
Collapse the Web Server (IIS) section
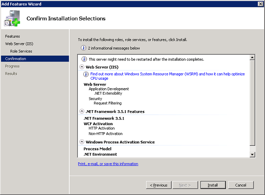coord(82,67)
